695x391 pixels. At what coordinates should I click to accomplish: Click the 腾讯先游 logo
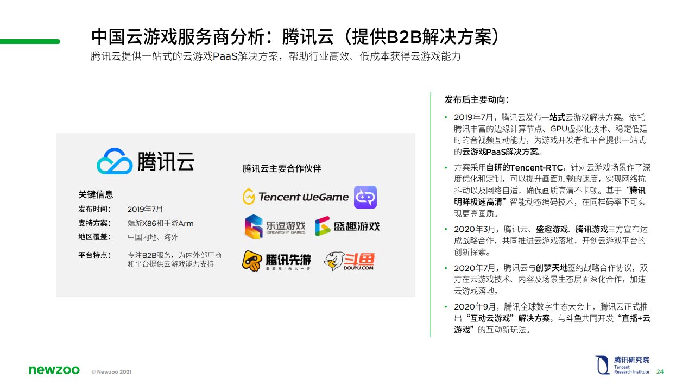pos(277,261)
